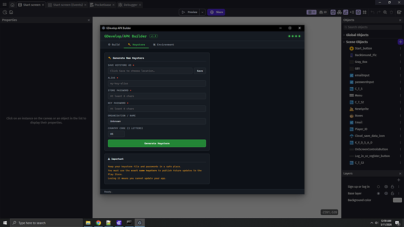Toggle the Layers panel toolbar icon

pos(358,12)
